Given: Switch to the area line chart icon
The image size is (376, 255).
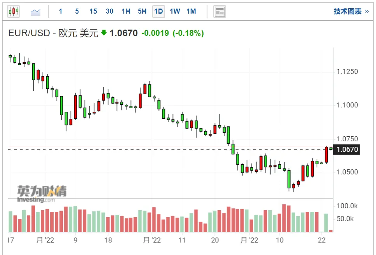Looking at the screenshot, I should [x=35, y=12].
